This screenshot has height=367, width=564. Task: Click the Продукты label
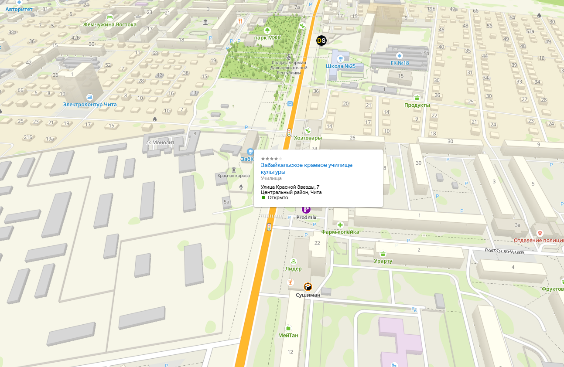pos(417,105)
